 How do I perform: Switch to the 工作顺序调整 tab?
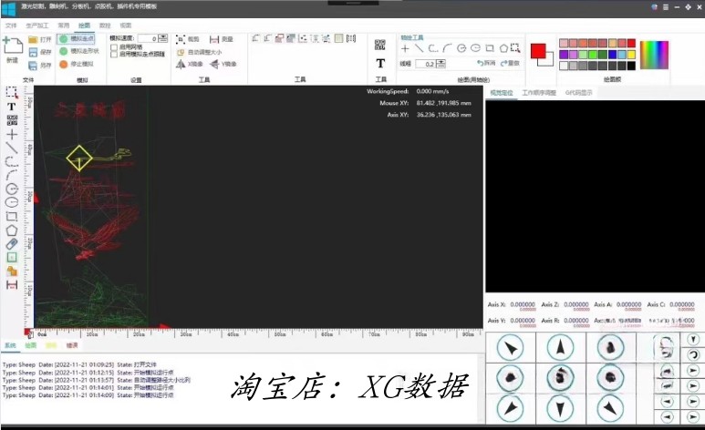(x=539, y=93)
